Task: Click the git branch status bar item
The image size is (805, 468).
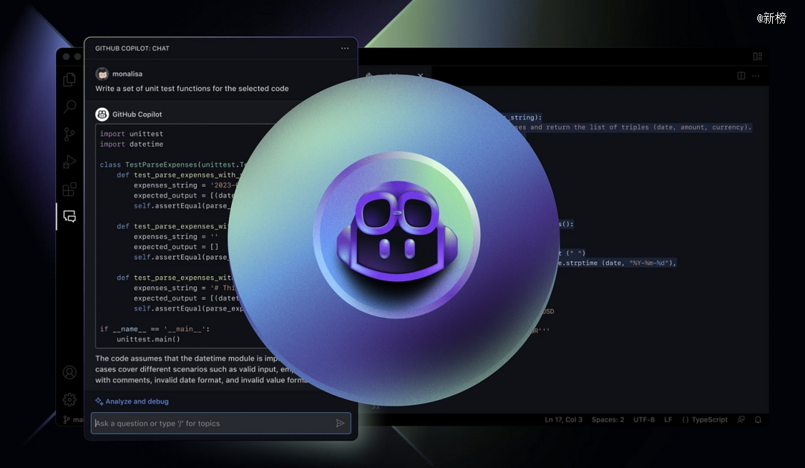Action: [73, 420]
